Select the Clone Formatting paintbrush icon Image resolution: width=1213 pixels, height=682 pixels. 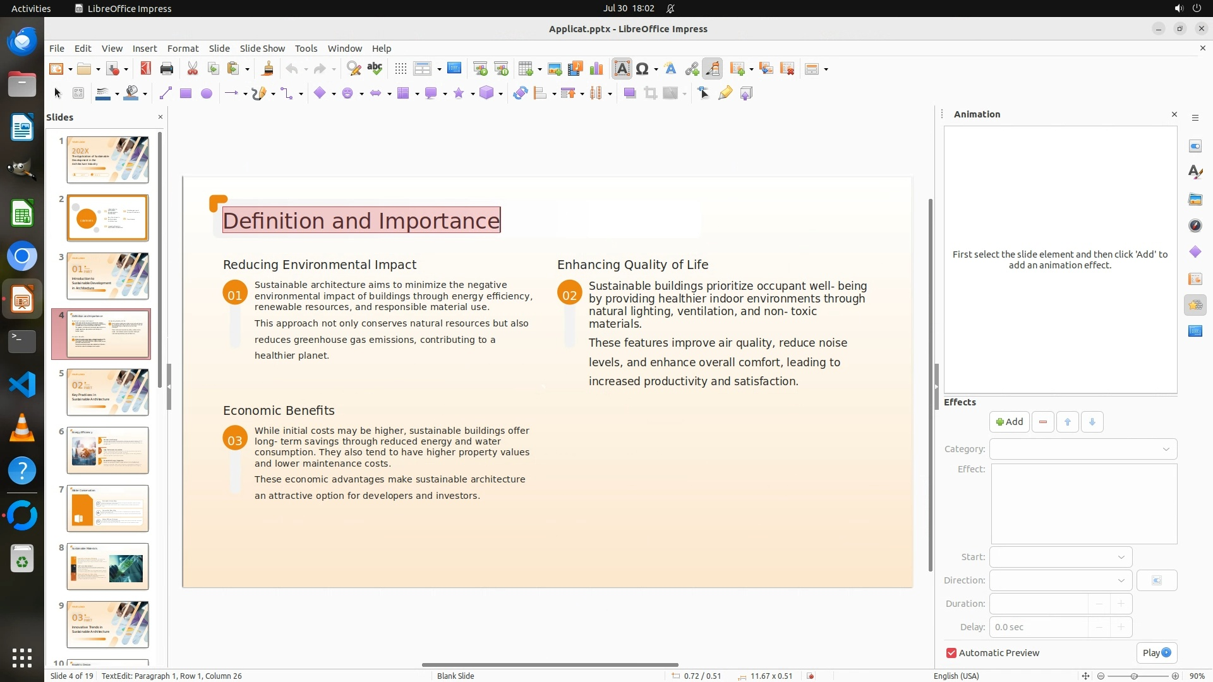coord(267,69)
